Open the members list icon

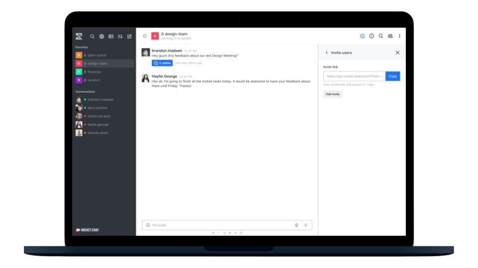pos(390,36)
